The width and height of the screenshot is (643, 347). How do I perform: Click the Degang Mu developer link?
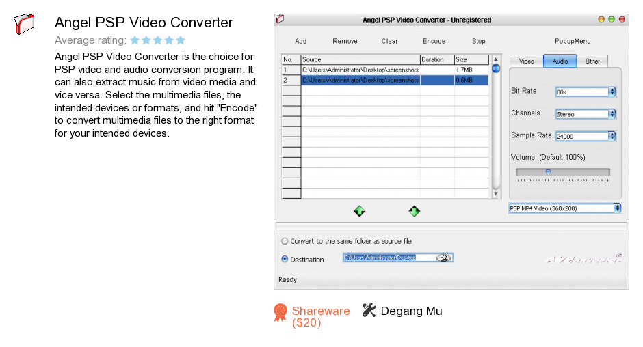[411, 311]
